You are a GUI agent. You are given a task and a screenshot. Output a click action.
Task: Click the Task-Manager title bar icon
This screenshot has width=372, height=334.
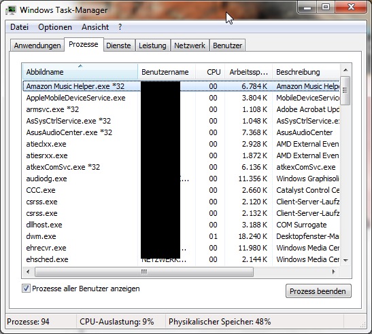point(11,10)
